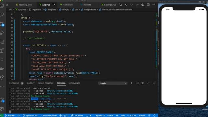Change line ending via LF item
This screenshot has height=117, width=208.
pyautogui.click(x=117, y=116)
